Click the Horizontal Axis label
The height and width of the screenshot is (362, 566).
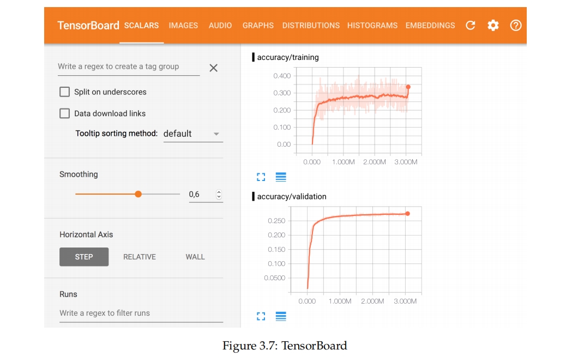click(x=86, y=234)
